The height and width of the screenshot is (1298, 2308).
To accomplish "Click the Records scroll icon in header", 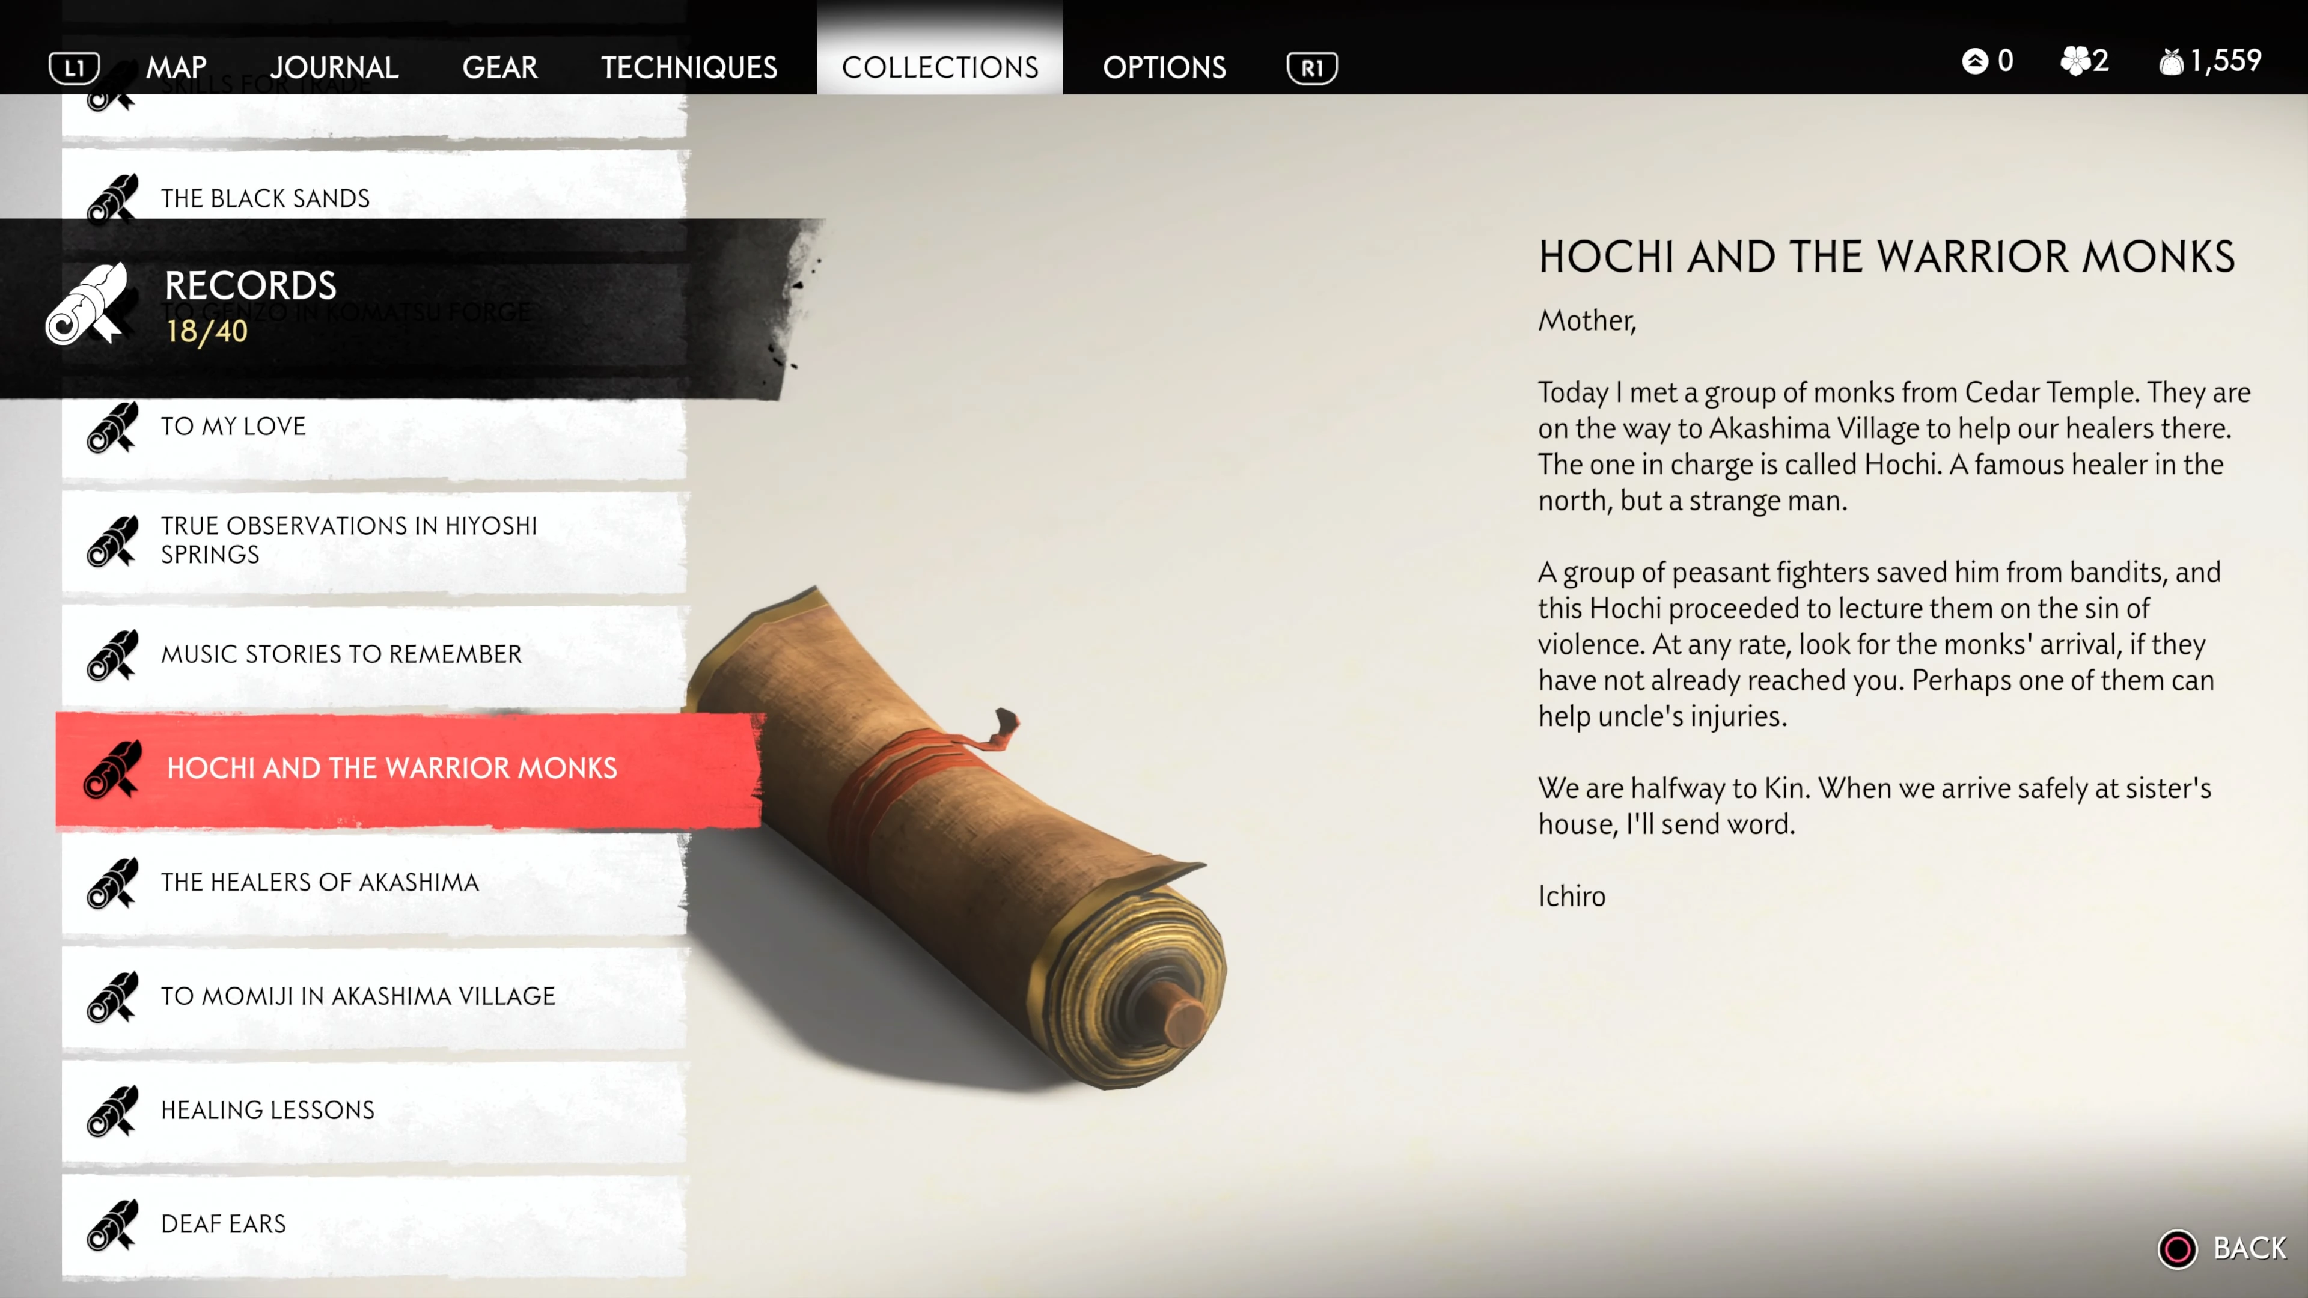I will click(87, 303).
